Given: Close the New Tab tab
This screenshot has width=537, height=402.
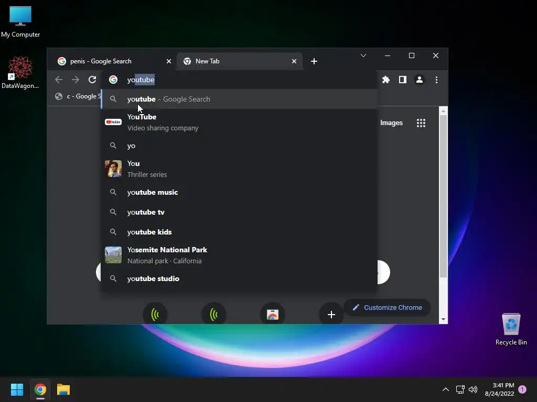Looking at the screenshot, I should (294, 61).
